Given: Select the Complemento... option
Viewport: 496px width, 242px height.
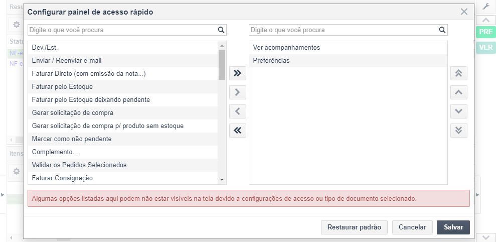Looking at the screenshot, I should pyautogui.click(x=123, y=152).
